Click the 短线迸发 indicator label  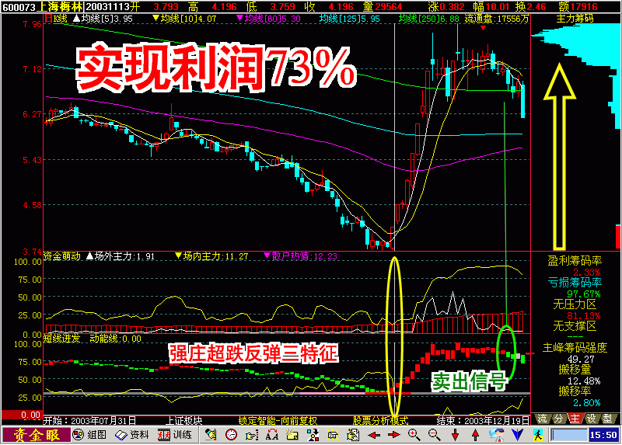[x=61, y=339]
